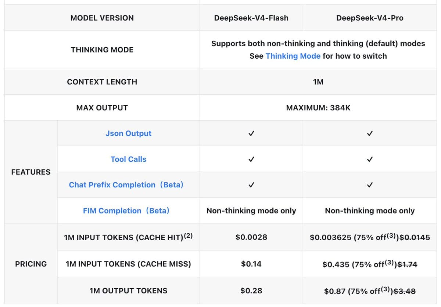Click the FEATURES section label
This screenshot has height=307, width=441.
pyautogui.click(x=31, y=172)
